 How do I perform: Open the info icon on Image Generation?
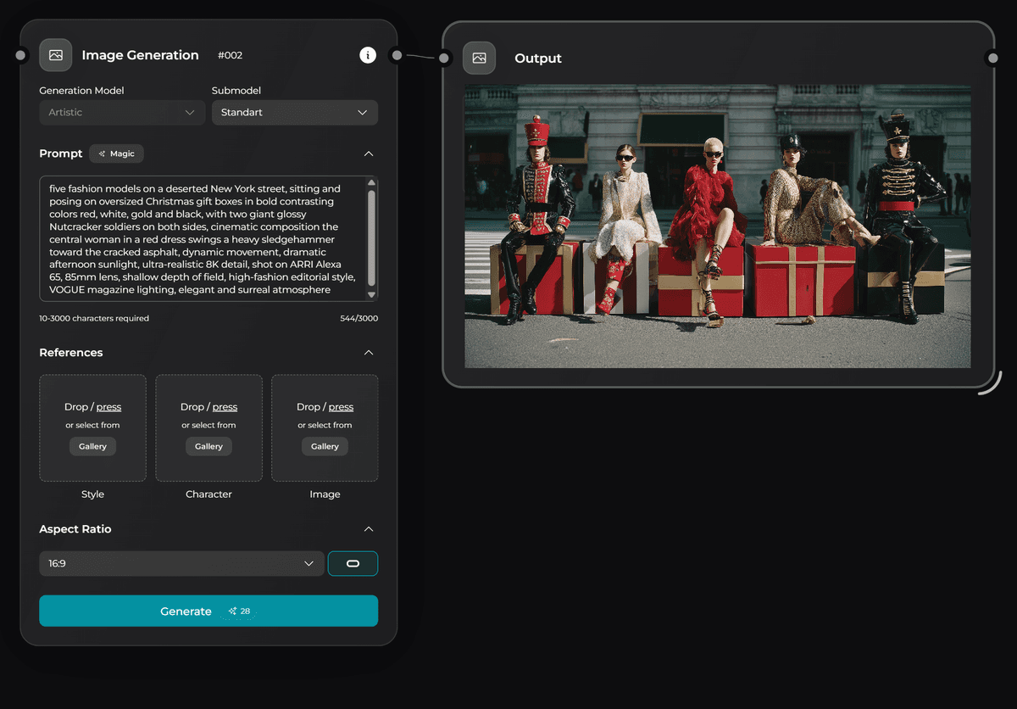pyautogui.click(x=367, y=55)
